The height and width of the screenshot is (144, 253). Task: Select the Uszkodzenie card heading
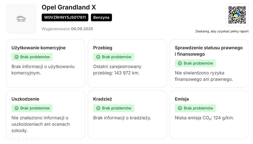pyautogui.click(x=25, y=99)
